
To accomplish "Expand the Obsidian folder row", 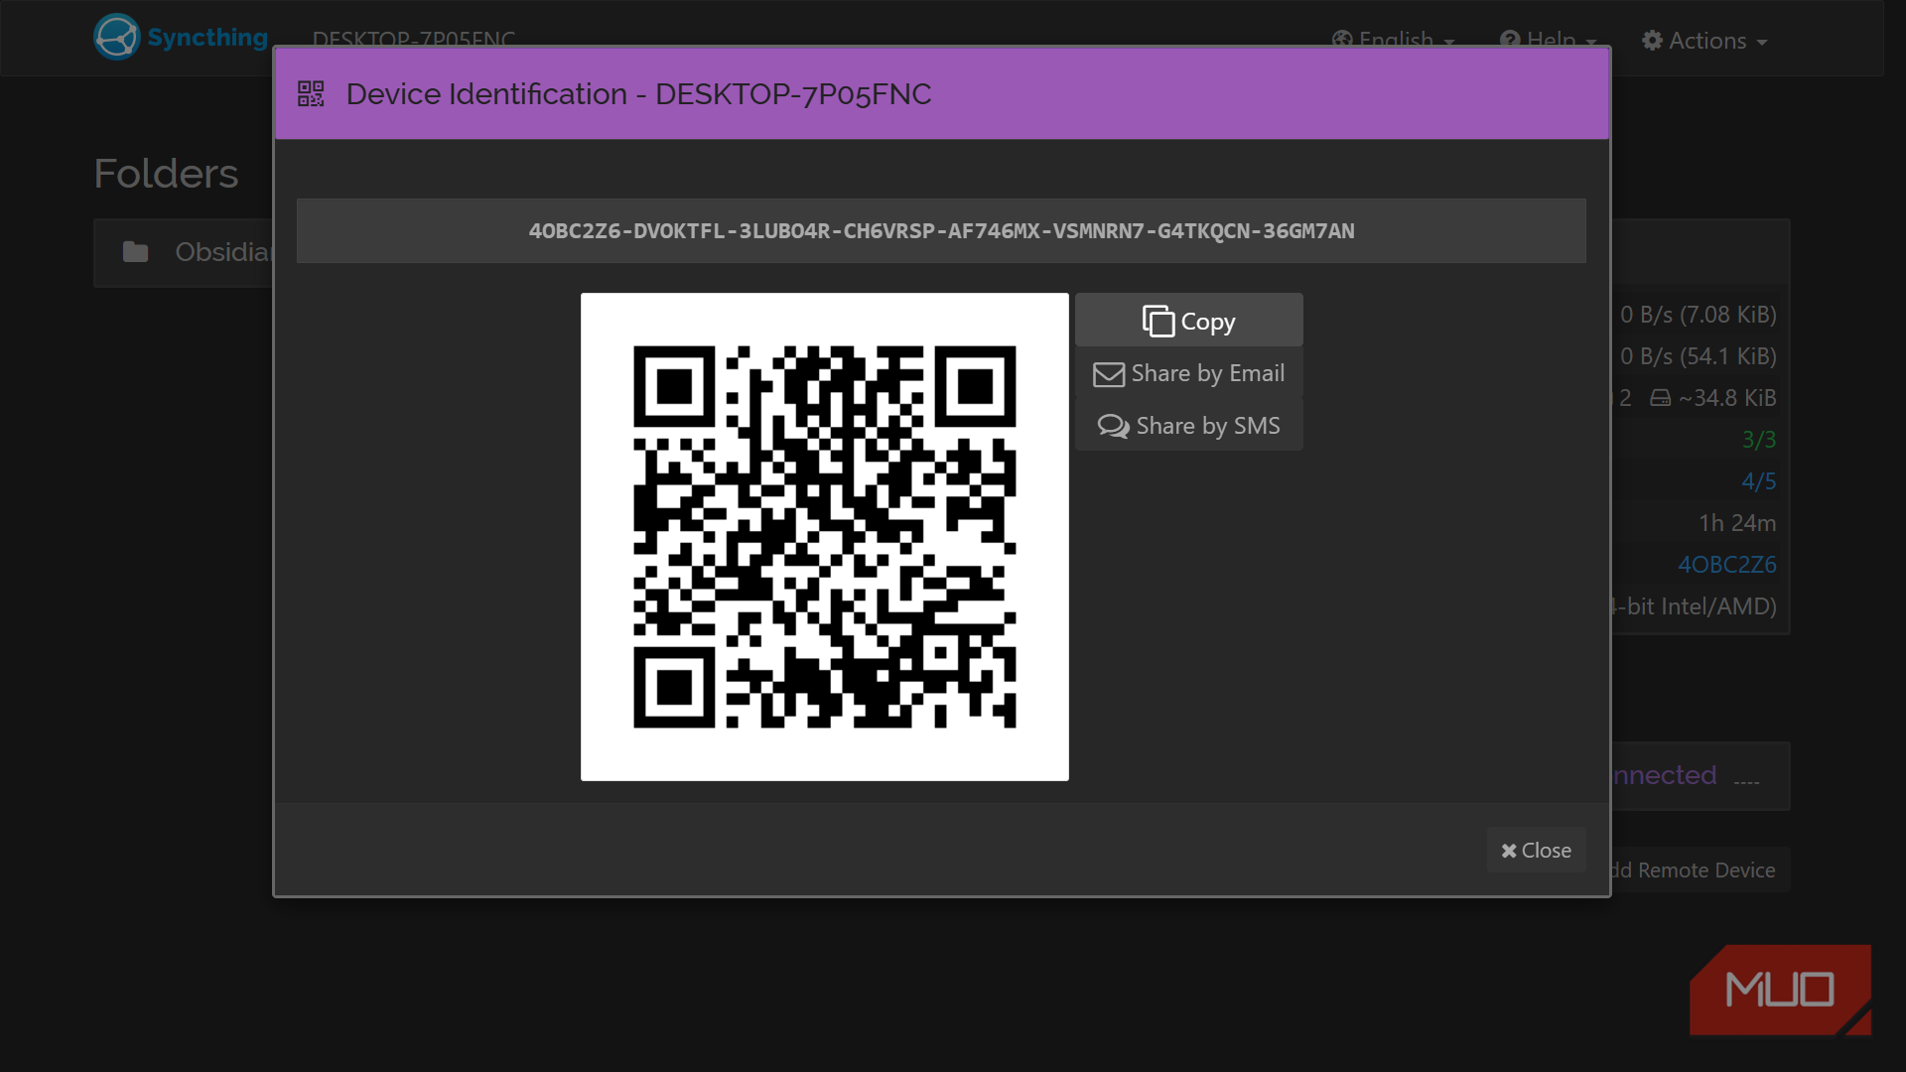I will [x=185, y=252].
